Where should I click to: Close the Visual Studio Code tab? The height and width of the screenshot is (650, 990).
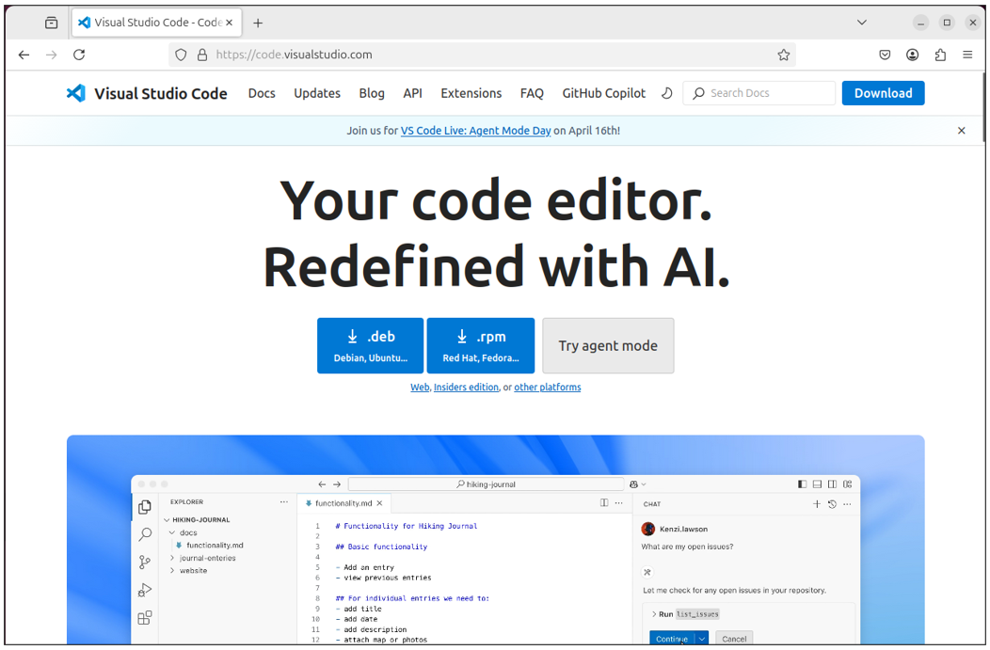pos(230,23)
